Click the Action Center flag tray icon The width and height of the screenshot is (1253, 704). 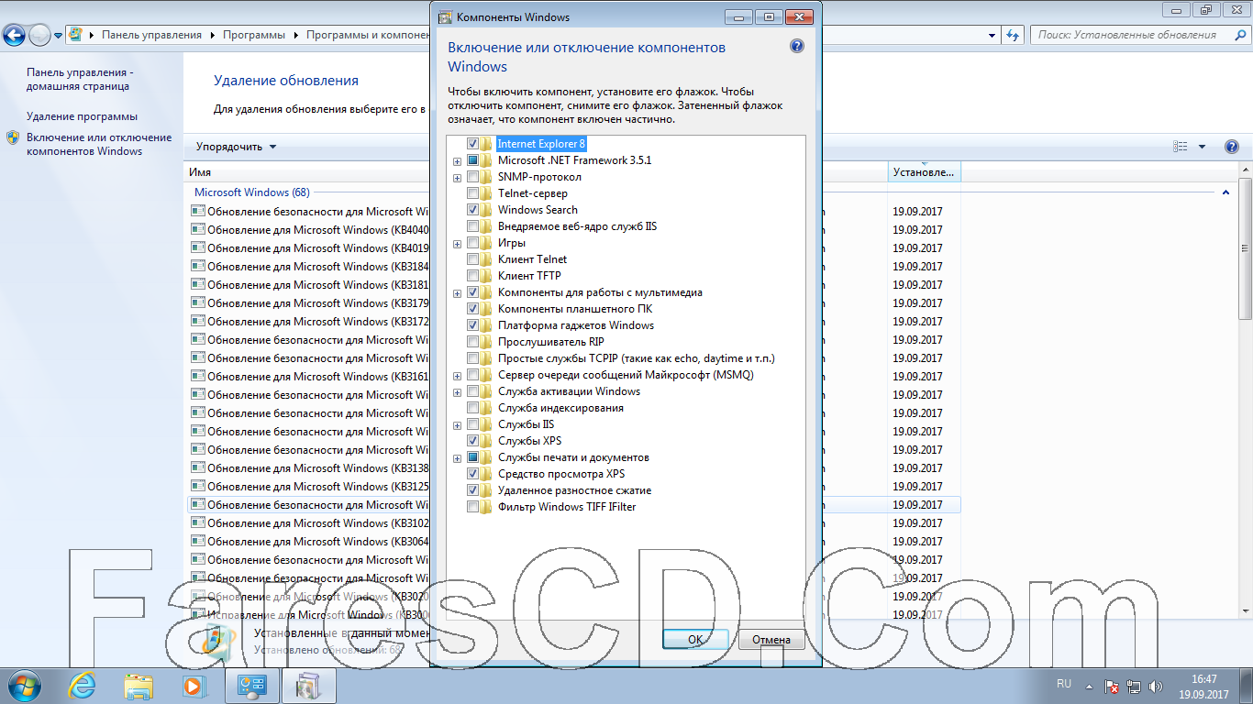[x=1111, y=686]
